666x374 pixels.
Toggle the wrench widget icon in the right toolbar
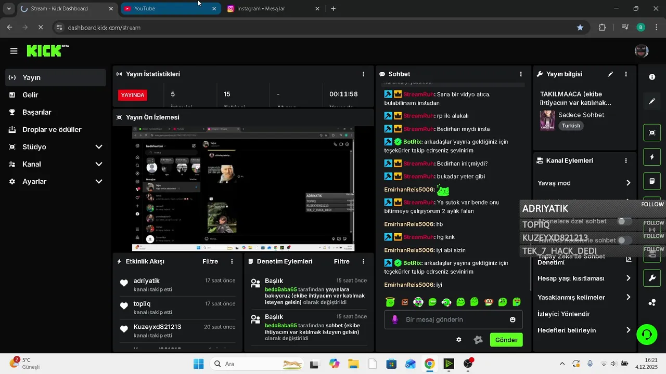[652, 278]
